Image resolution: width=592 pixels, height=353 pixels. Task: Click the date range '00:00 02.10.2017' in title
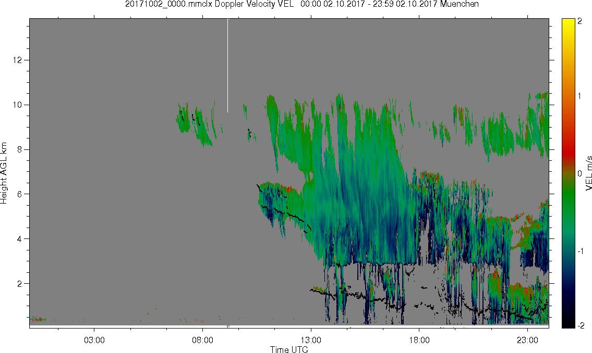pos(332,4)
